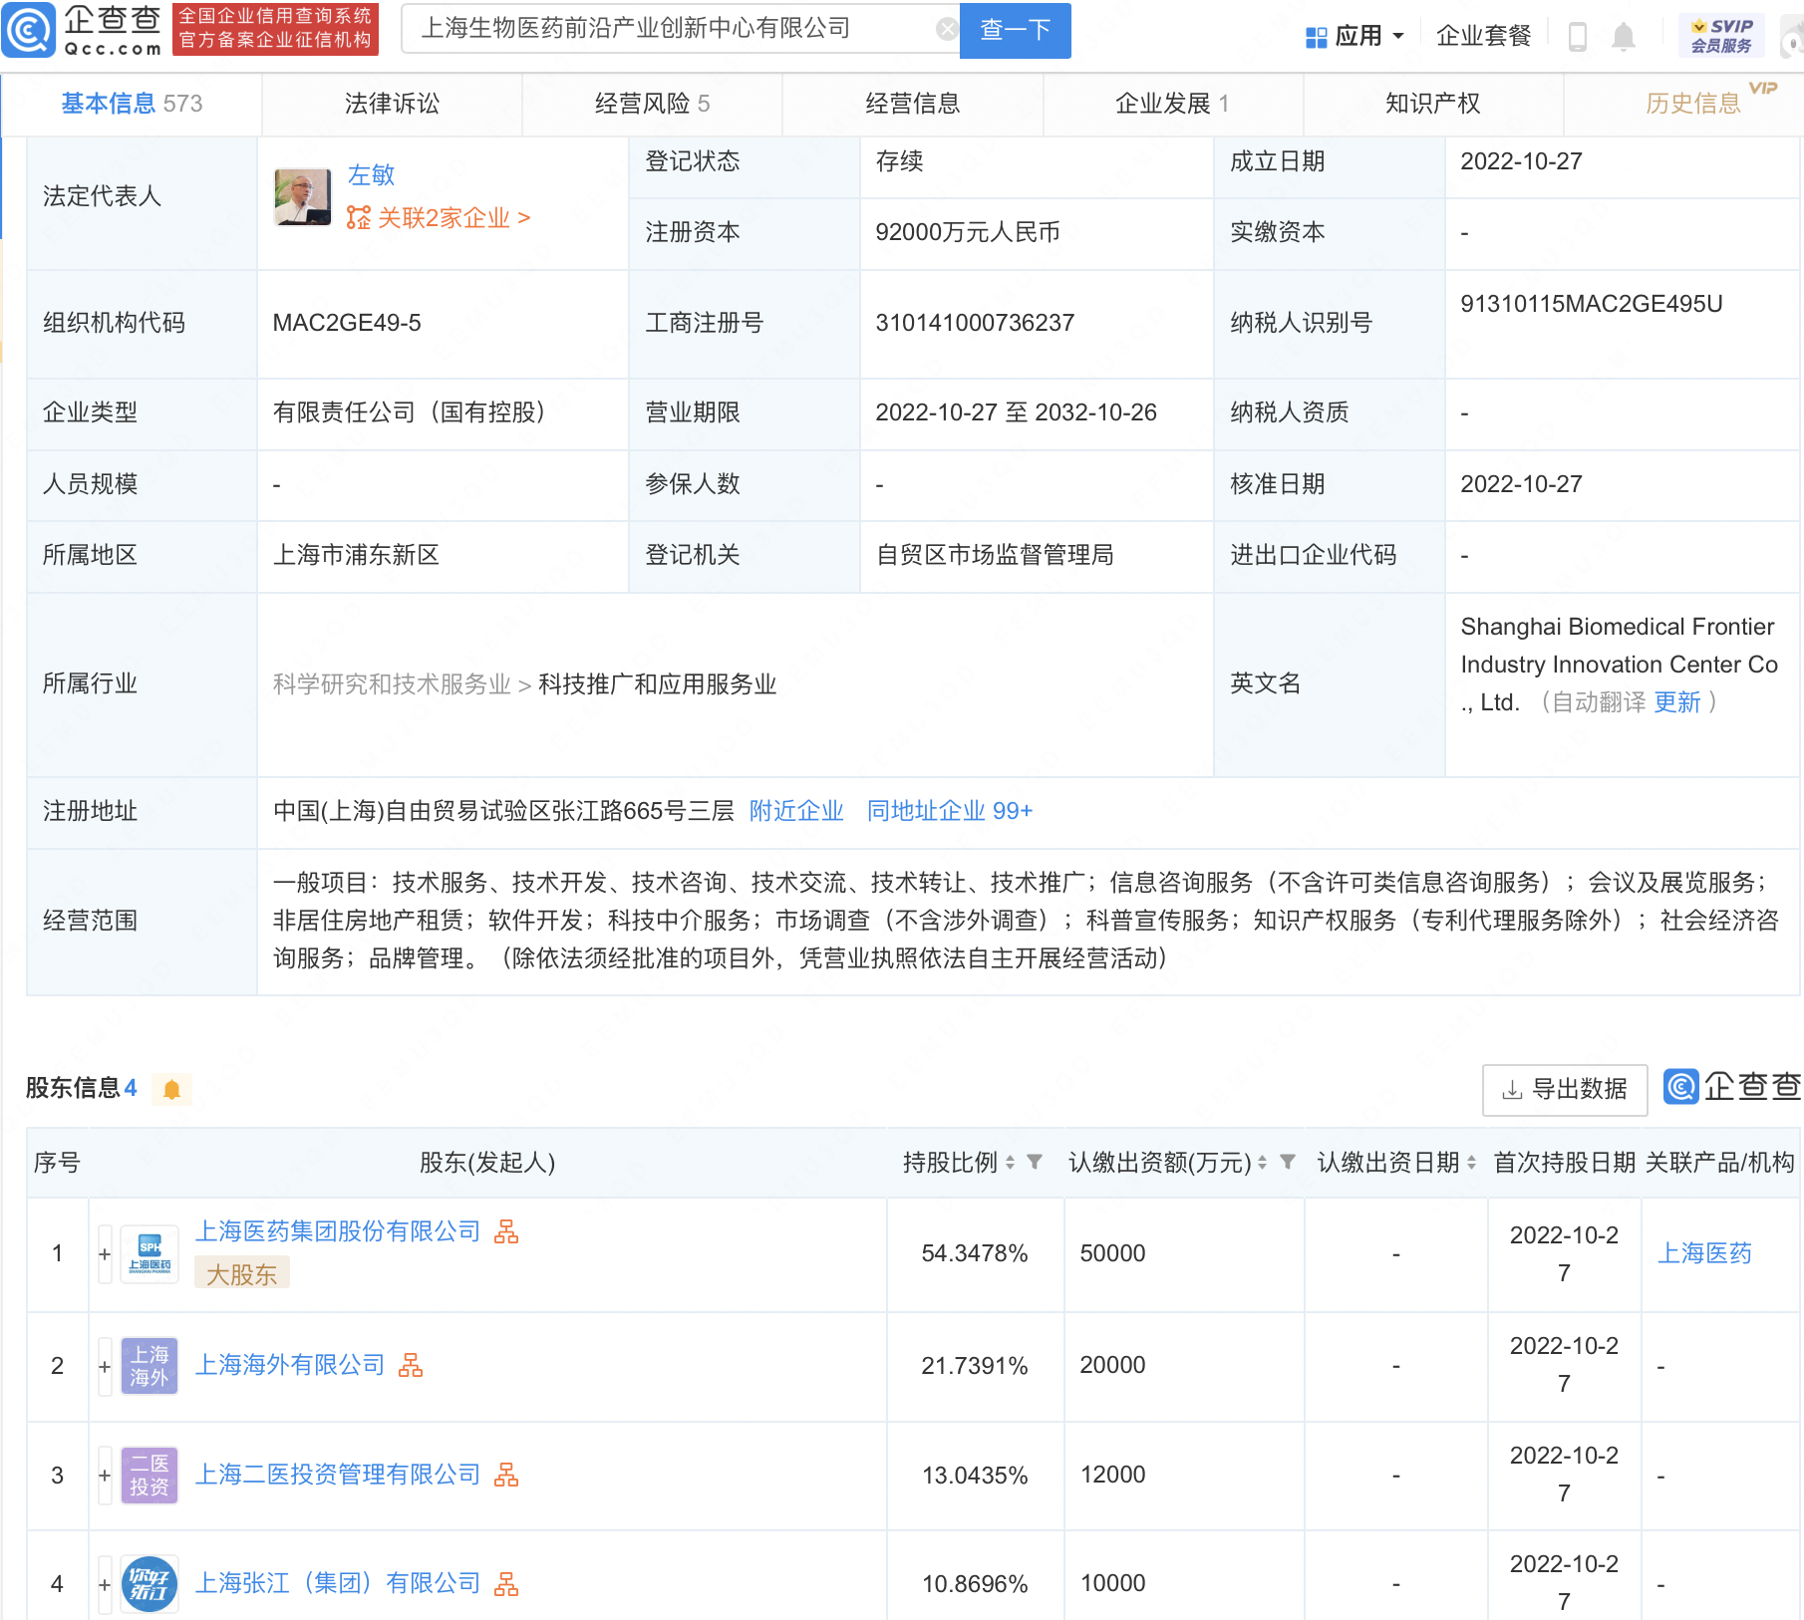The width and height of the screenshot is (1804, 1620).
Task: Open the 企业套餐 link
Action: (x=1483, y=37)
